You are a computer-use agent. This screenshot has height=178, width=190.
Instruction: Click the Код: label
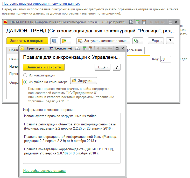click(155, 59)
